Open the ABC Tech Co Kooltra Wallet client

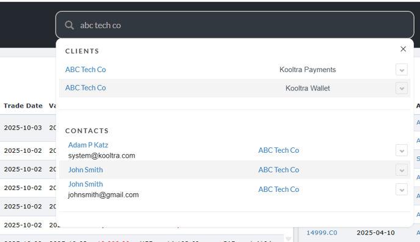coord(85,88)
